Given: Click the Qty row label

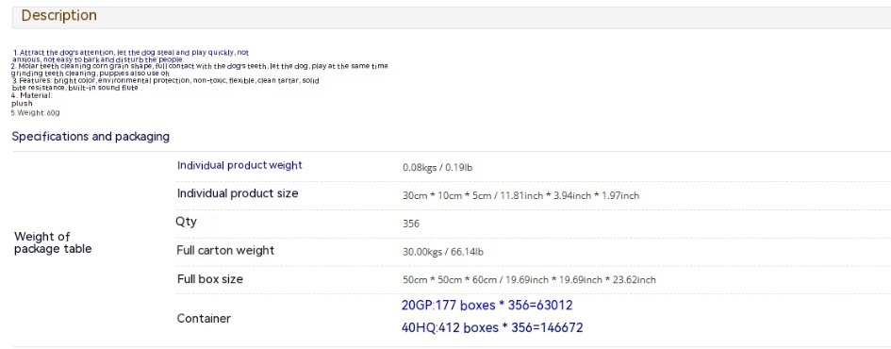Looking at the screenshot, I should pos(186,222).
